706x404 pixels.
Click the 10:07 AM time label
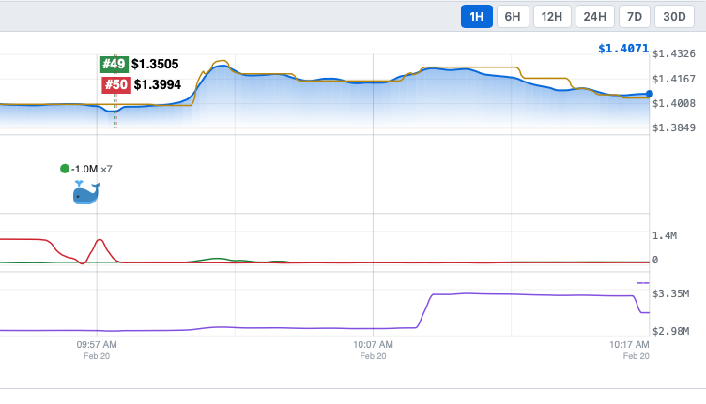[373, 345]
